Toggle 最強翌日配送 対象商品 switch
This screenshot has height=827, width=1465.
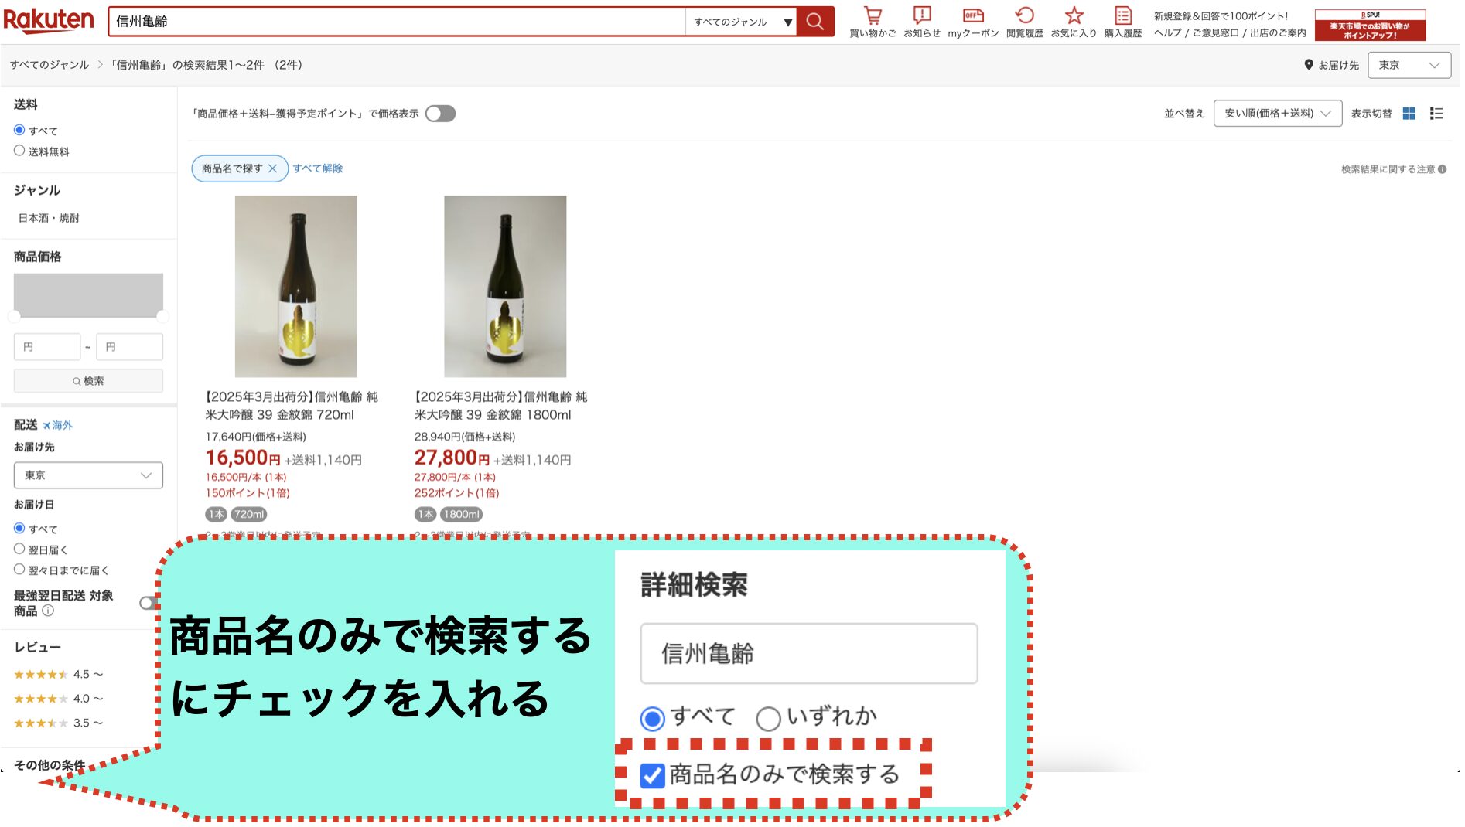tap(150, 603)
